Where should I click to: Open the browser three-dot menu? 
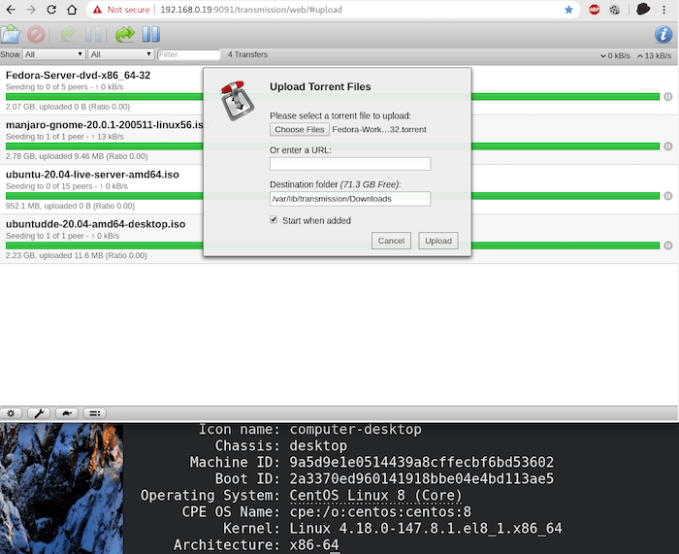(x=663, y=10)
